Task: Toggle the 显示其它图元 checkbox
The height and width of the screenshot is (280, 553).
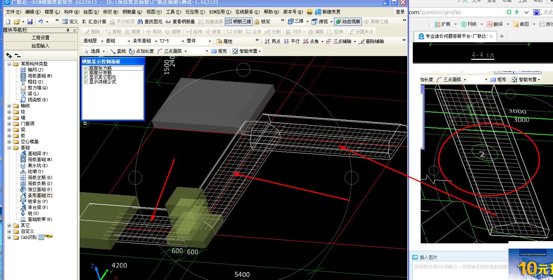Action: (86, 77)
